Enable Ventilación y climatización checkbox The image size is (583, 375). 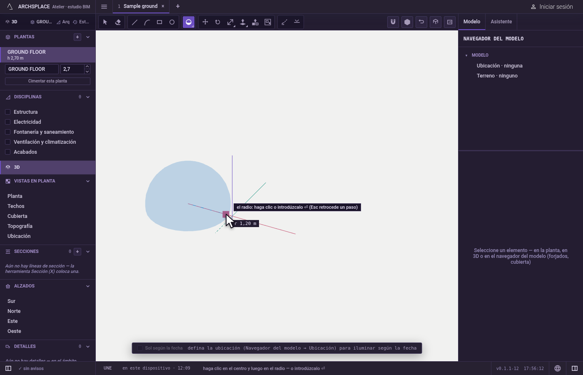(x=7, y=142)
